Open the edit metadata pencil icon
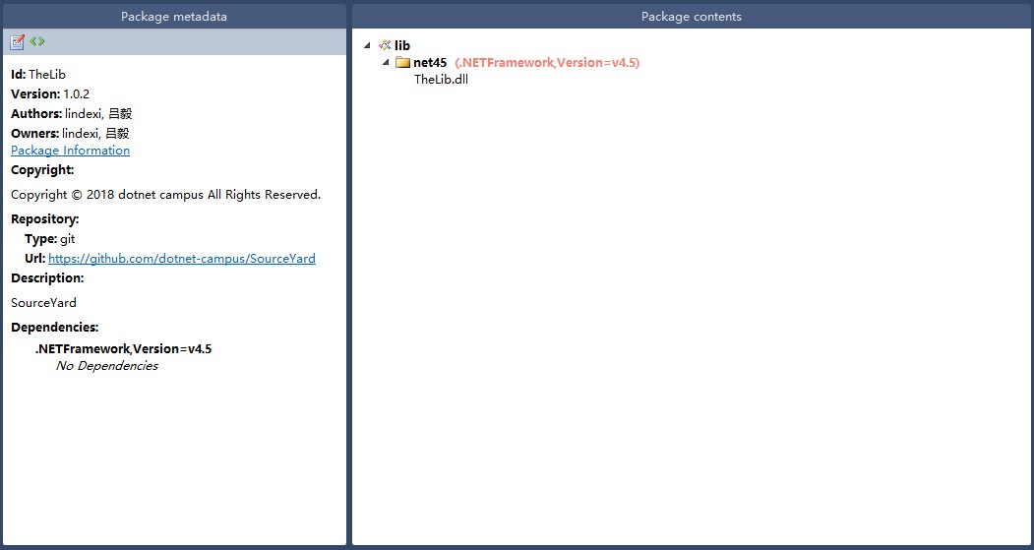The width and height of the screenshot is (1034, 550). pyautogui.click(x=17, y=42)
